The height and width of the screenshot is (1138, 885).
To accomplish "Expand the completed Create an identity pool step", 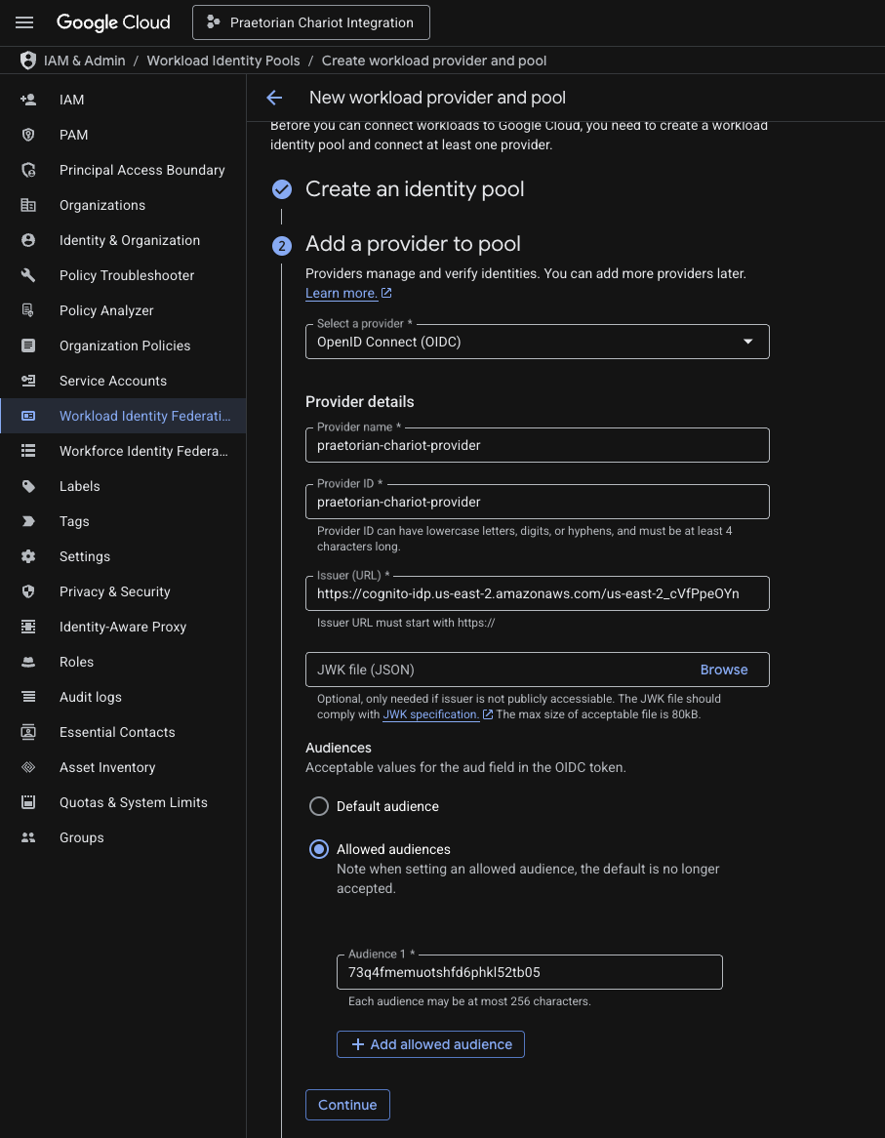I will 415,189.
